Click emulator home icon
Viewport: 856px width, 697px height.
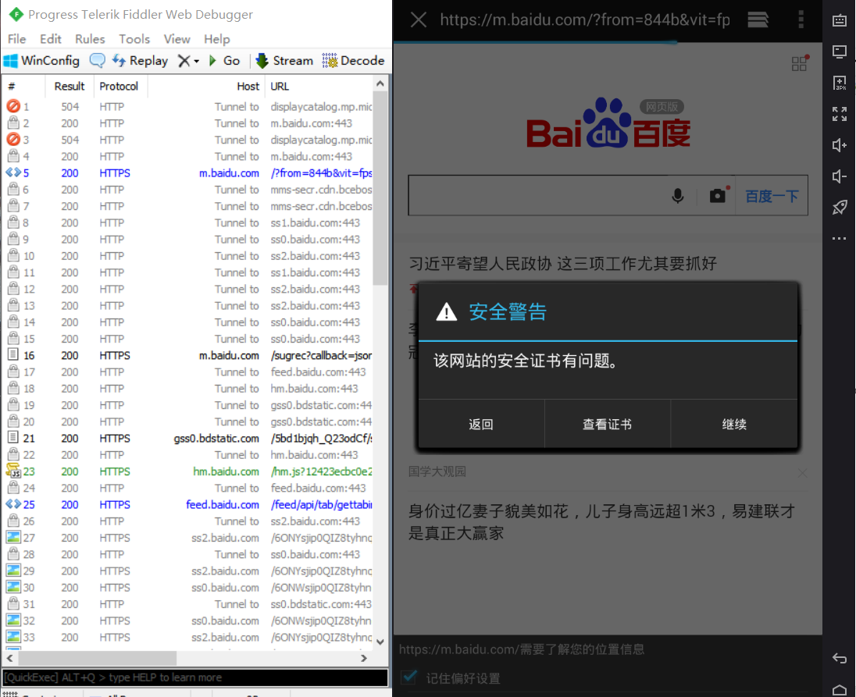[x=840, y=689]
